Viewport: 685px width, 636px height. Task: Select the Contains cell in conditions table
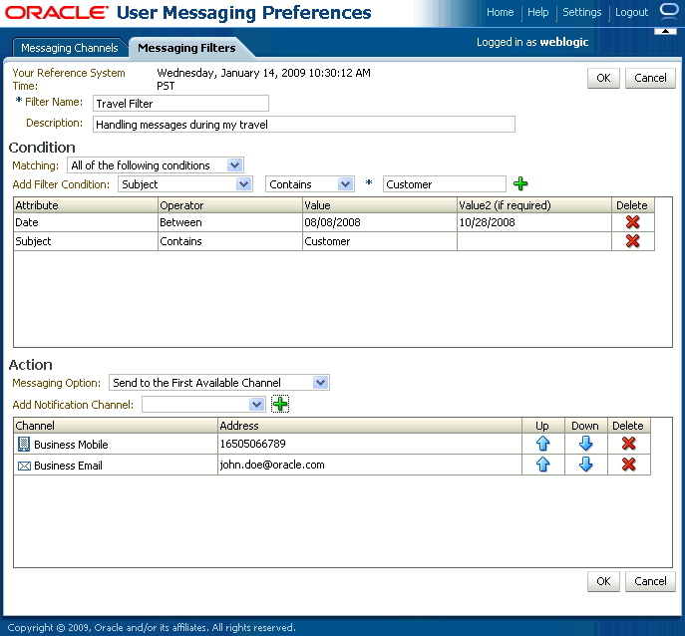(x=230, y=241)
